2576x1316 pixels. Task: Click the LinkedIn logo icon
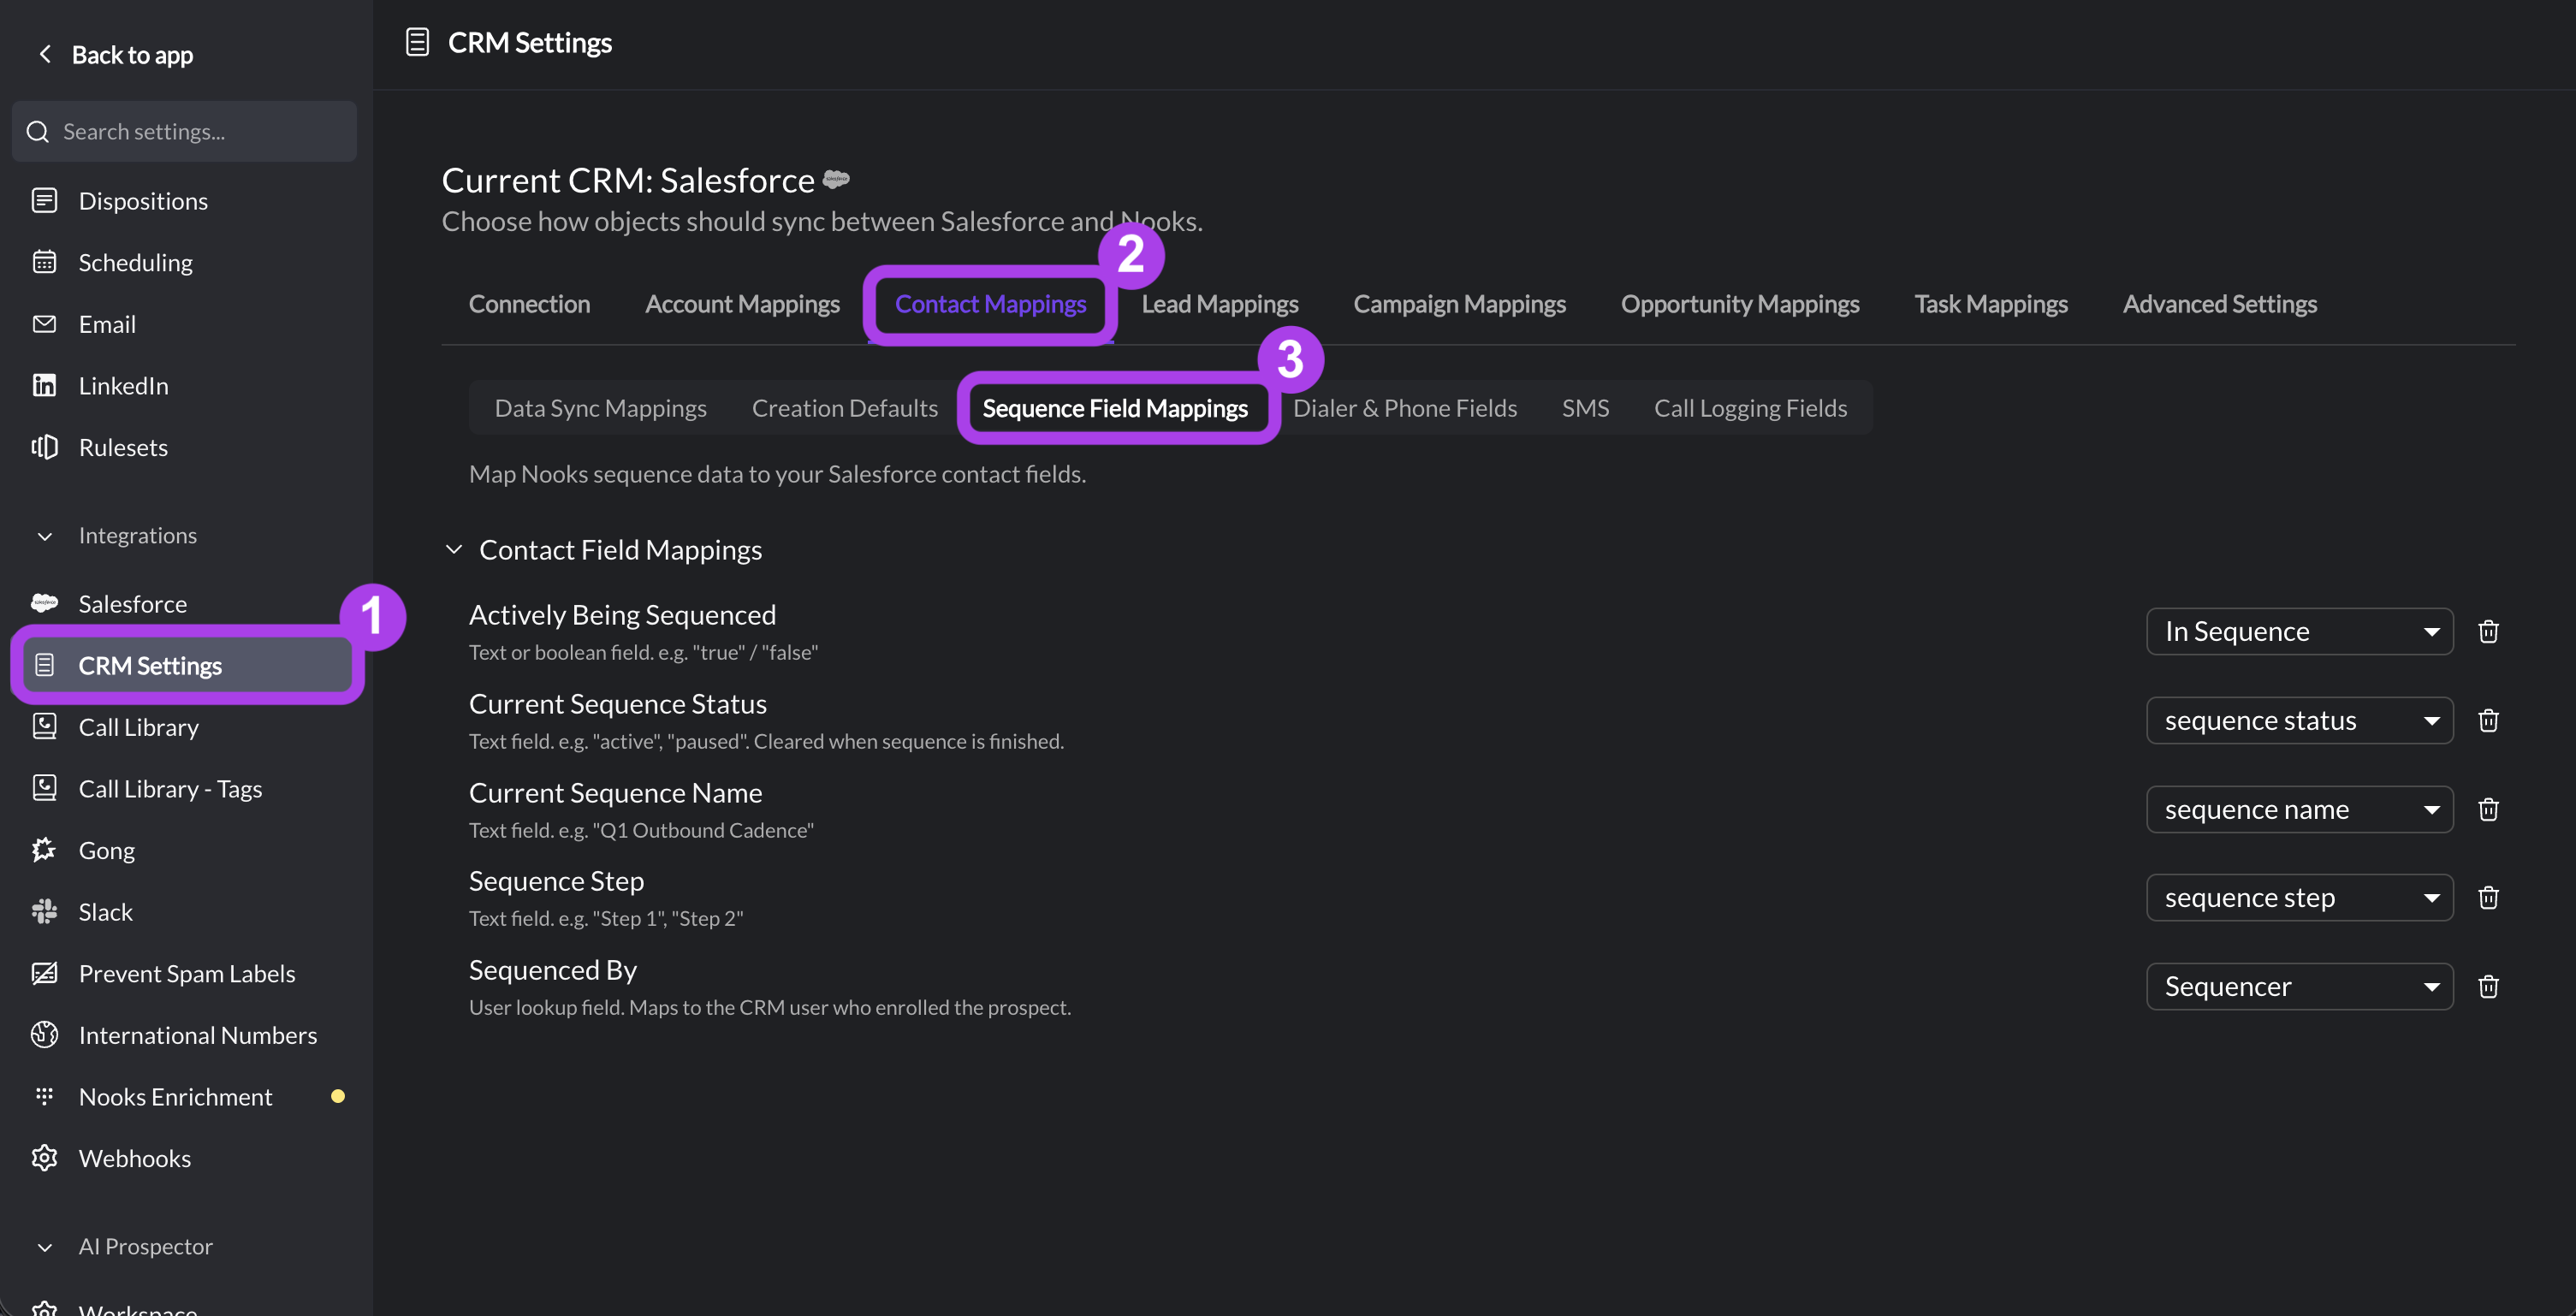point(44,385)
